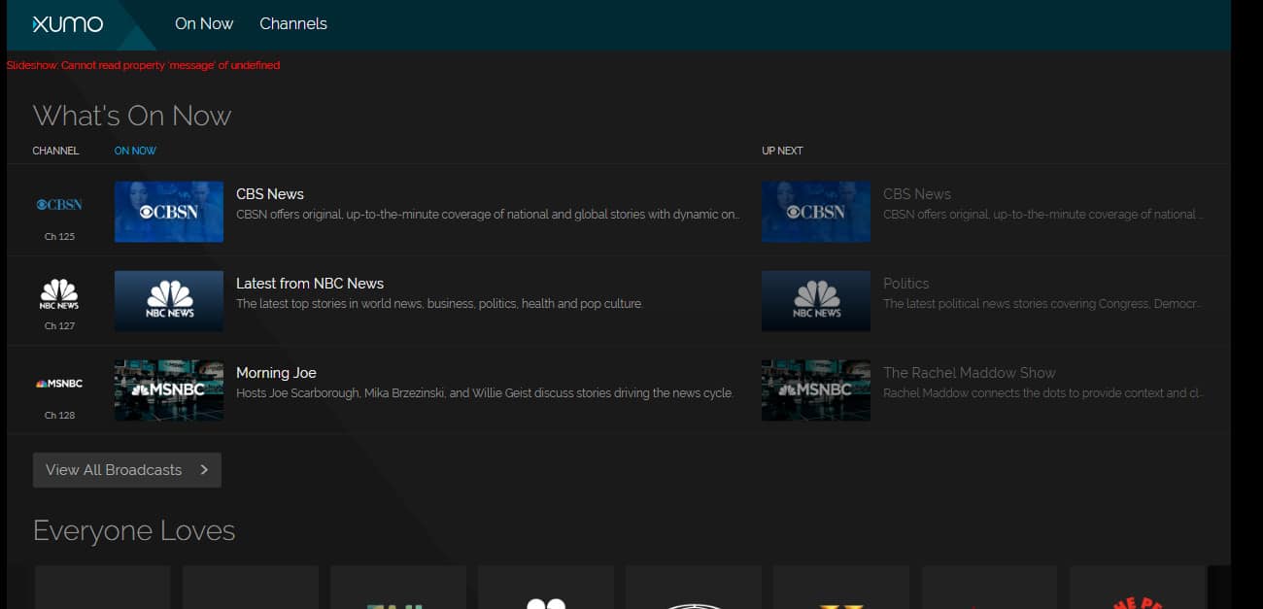Viewport: 1263px width, 609px height.
Task: Click the Morning Joe hosts description
Action: coord(485,393)
